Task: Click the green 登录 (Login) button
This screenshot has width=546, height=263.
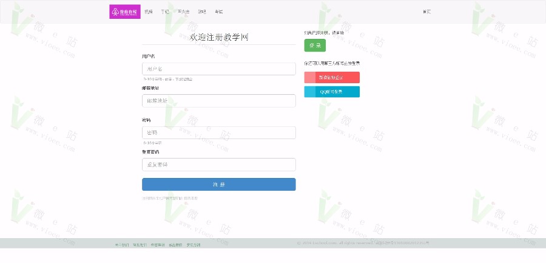Action: tap(315, 46)
